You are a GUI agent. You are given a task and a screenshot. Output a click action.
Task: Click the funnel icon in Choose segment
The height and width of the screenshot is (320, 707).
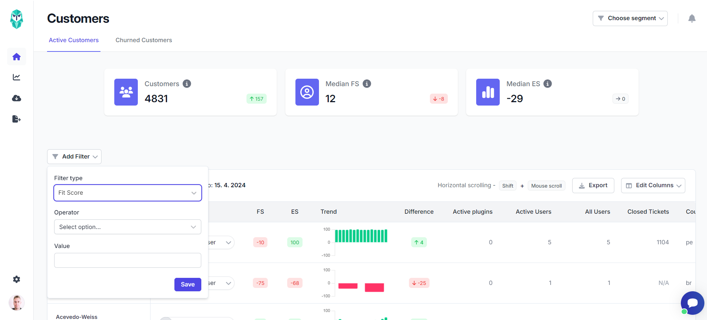[601, 18]
